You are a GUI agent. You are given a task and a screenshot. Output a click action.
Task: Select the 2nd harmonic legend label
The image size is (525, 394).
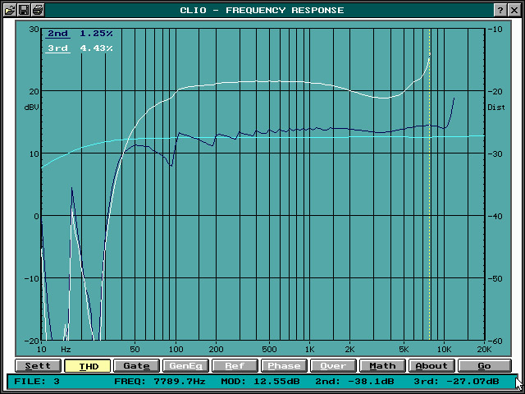click(57, 34)
